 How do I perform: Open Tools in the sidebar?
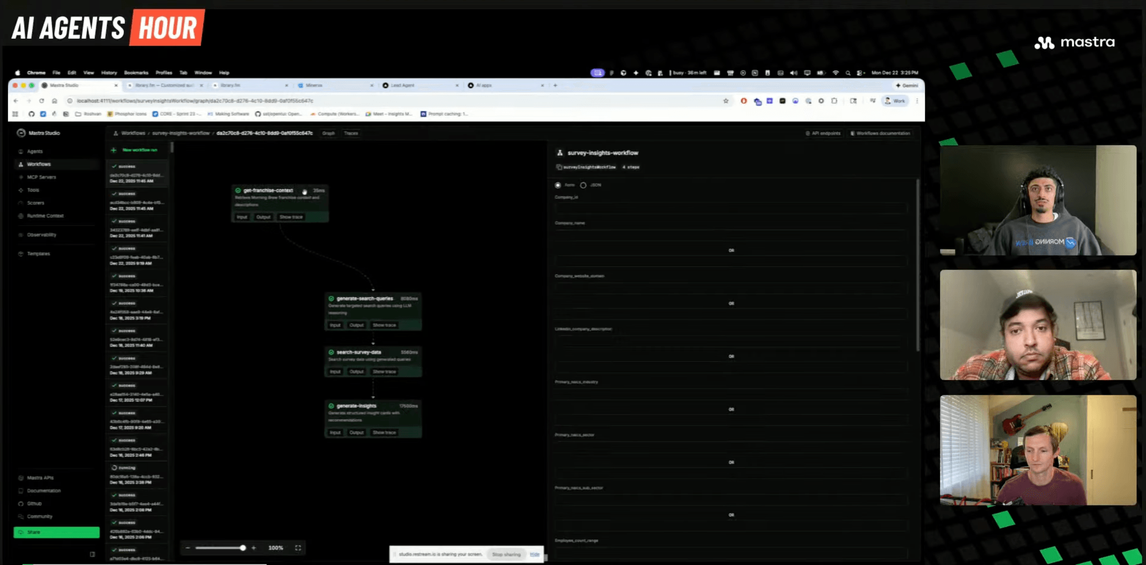tap(33, 190)
